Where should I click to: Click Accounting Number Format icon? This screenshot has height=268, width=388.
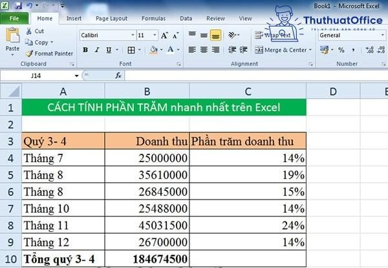pyautogui.click(x=324, y=50)
